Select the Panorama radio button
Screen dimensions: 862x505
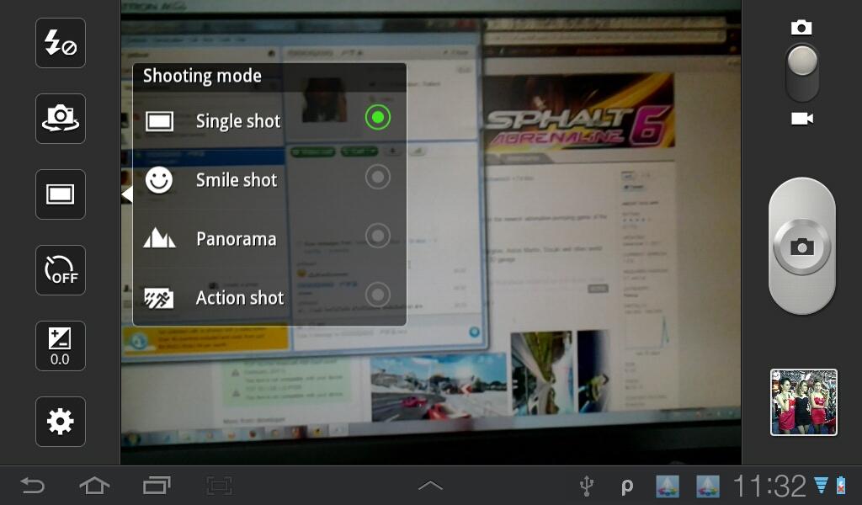point(378,236)
